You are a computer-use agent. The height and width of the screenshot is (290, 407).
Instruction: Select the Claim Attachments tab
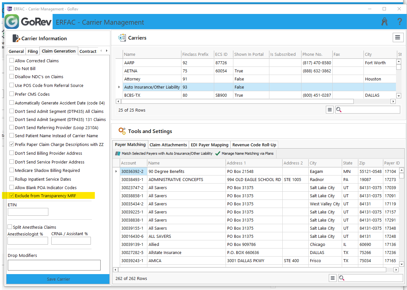(168, 145)
